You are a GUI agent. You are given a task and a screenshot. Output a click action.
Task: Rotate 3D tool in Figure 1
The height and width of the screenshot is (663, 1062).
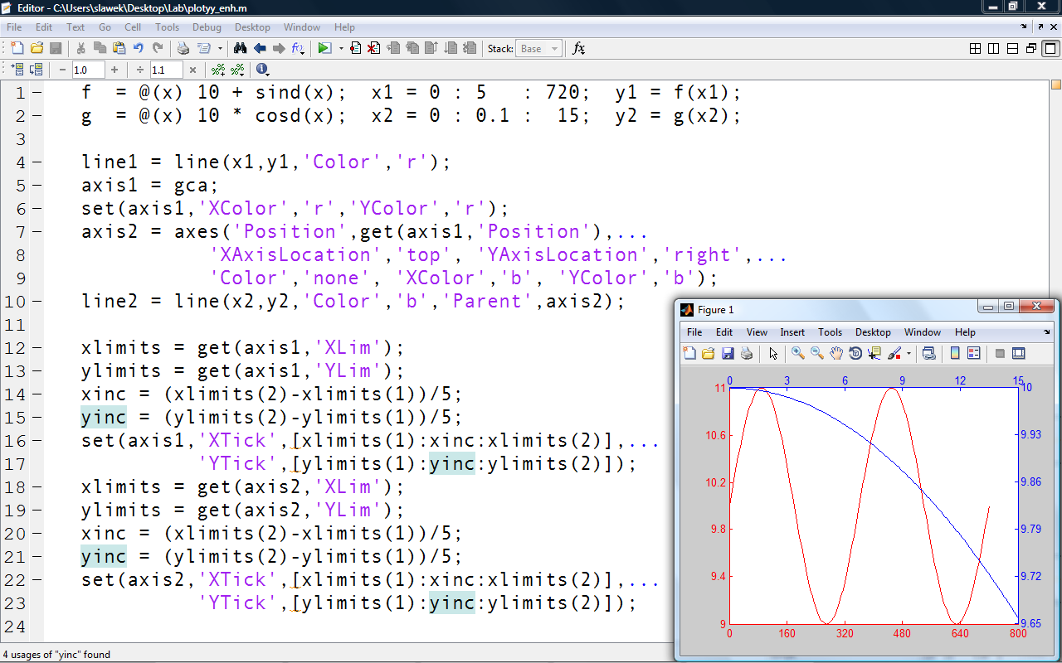click(855, 353)
